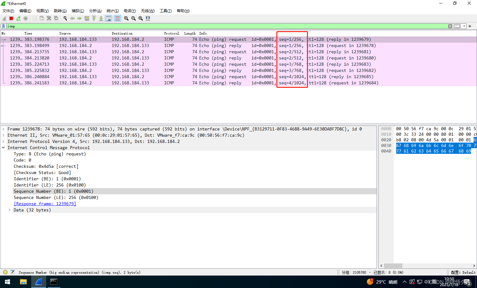Reset text to normal size

point(141,18)
